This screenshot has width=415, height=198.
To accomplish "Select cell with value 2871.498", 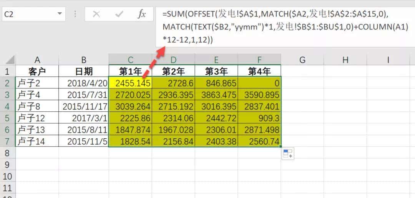I will tap(259, 129).
